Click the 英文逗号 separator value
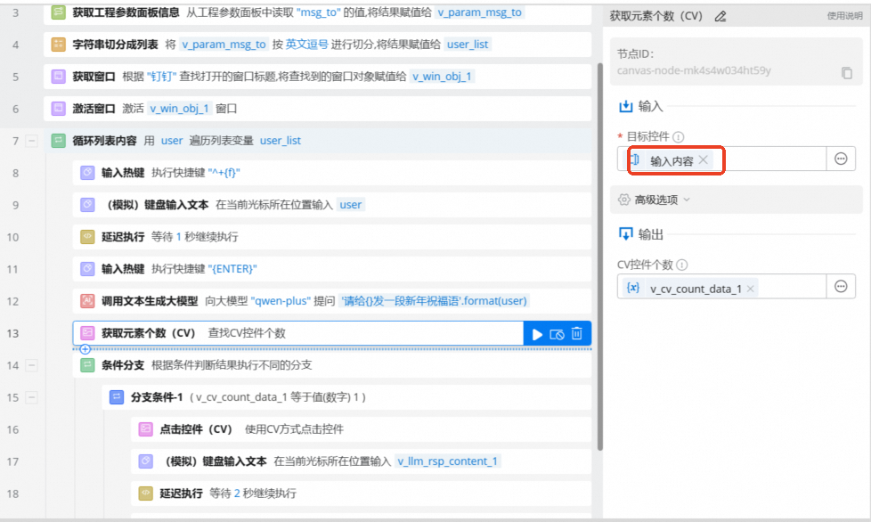871x522 pixels. point(306,45)
